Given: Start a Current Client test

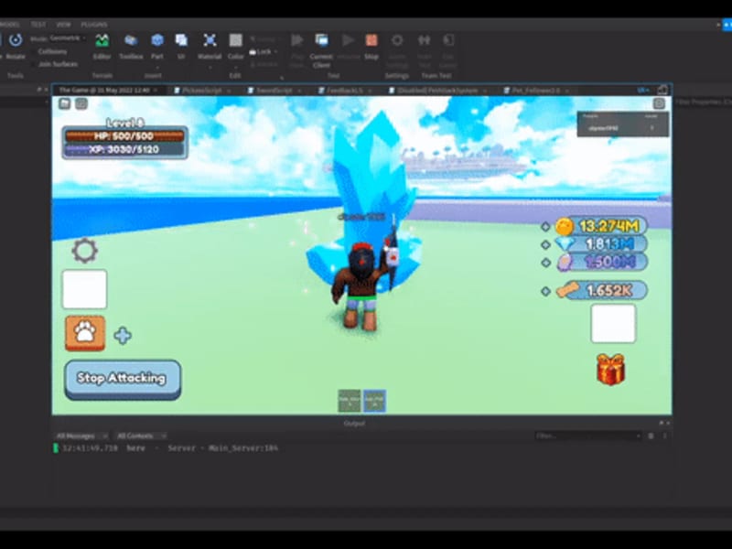Looking at the screenshot, I should (321, 43).
